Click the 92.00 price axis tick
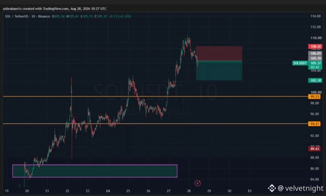The image size is (326, 196). click(315, 136)
